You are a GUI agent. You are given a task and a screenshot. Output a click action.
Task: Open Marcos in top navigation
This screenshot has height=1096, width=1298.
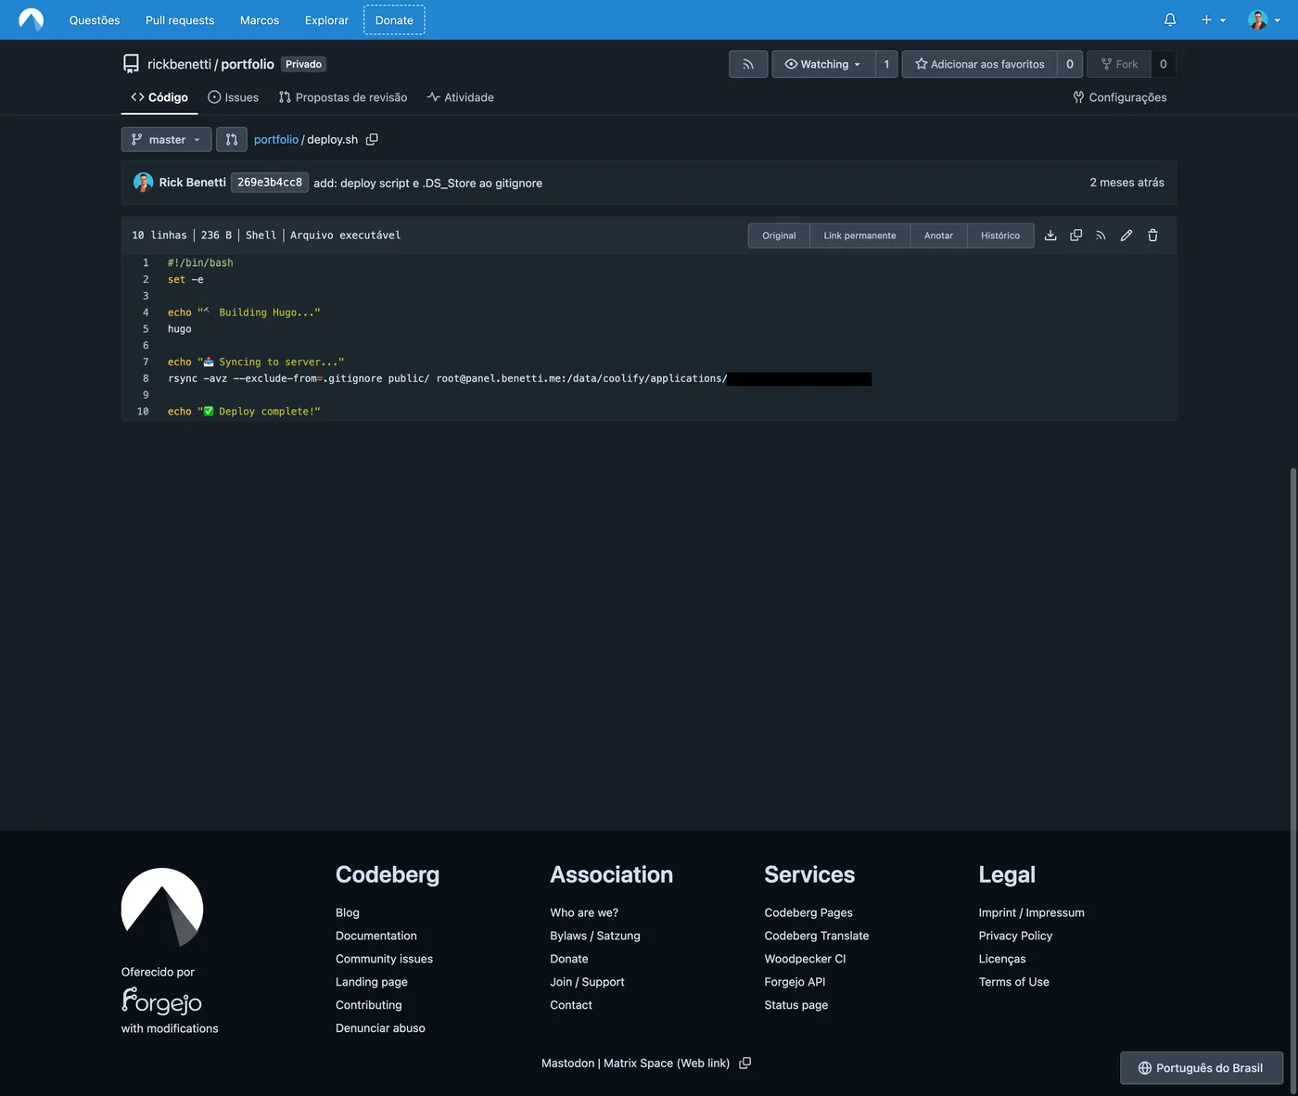coord(260,19)
